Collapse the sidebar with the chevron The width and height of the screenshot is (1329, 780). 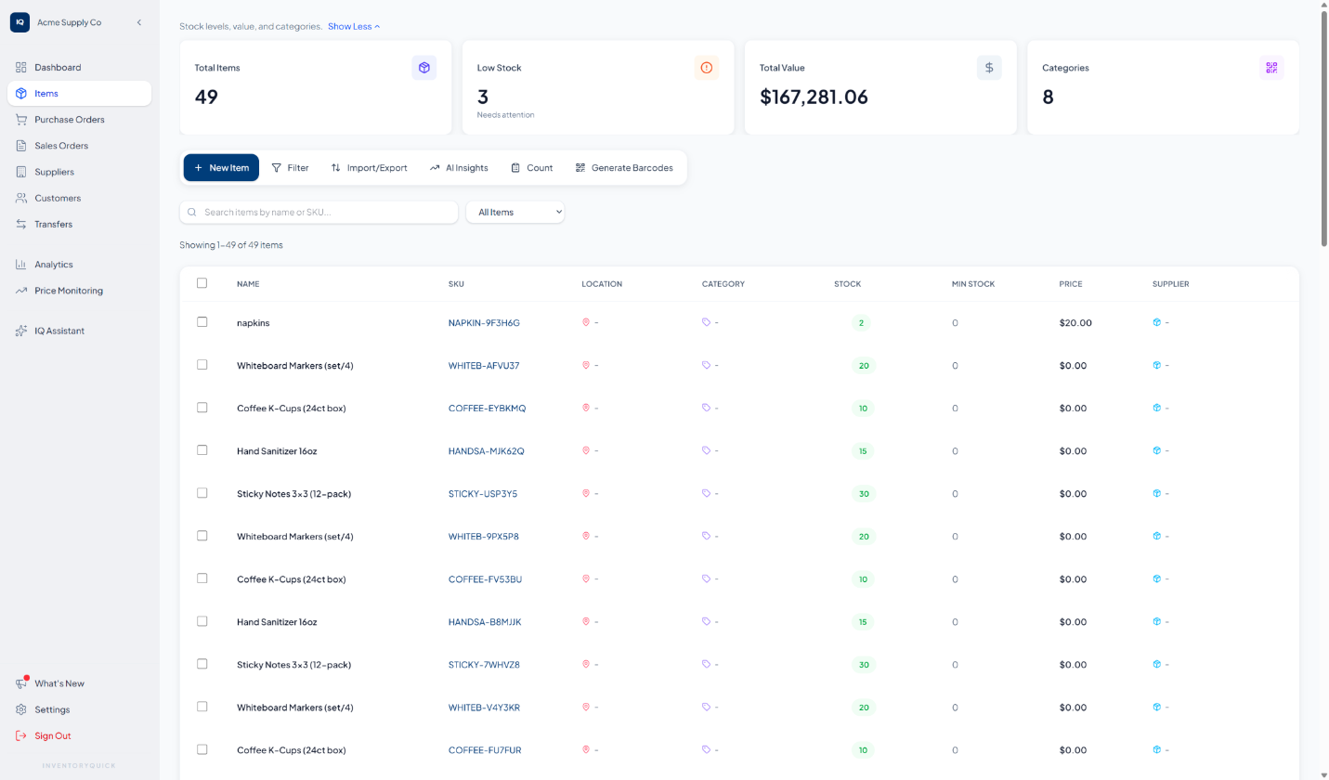(x=139, y=21)
